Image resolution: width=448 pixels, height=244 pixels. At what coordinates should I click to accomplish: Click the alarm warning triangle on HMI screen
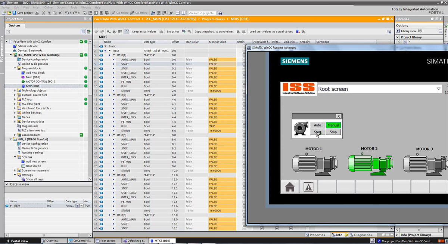[x=308, y=187]
